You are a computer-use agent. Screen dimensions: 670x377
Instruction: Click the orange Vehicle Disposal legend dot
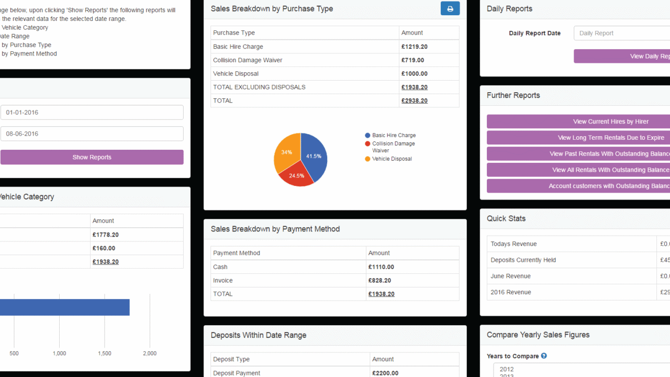[x=367, y=159]
